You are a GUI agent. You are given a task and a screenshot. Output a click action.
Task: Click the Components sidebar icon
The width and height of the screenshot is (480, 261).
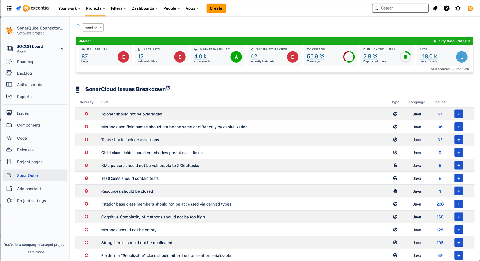[x=9, y=125]
